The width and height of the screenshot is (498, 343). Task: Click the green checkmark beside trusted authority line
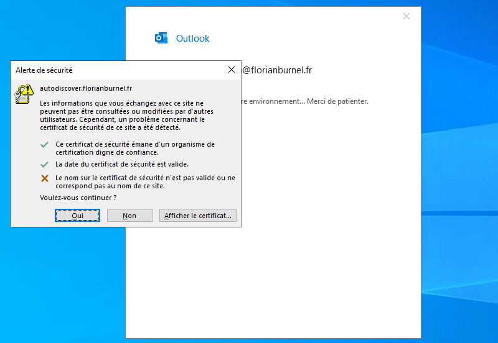click(x=44, y=145)
